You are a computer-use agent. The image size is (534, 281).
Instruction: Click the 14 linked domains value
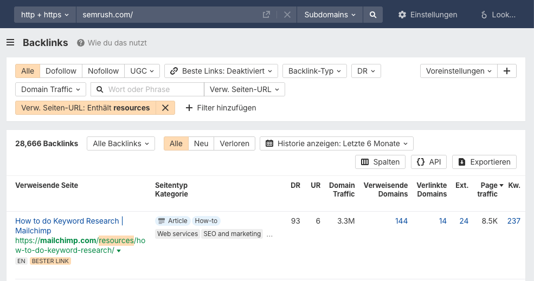[442, 221]
